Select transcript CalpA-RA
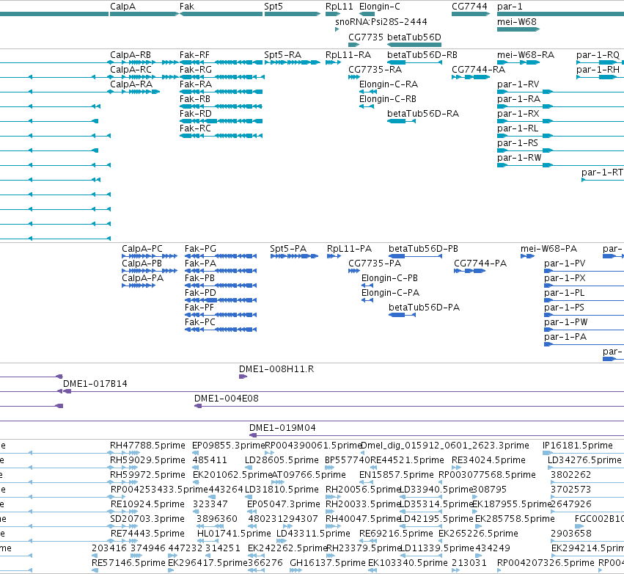Screen dimensions: 624x574 point(134,92)
